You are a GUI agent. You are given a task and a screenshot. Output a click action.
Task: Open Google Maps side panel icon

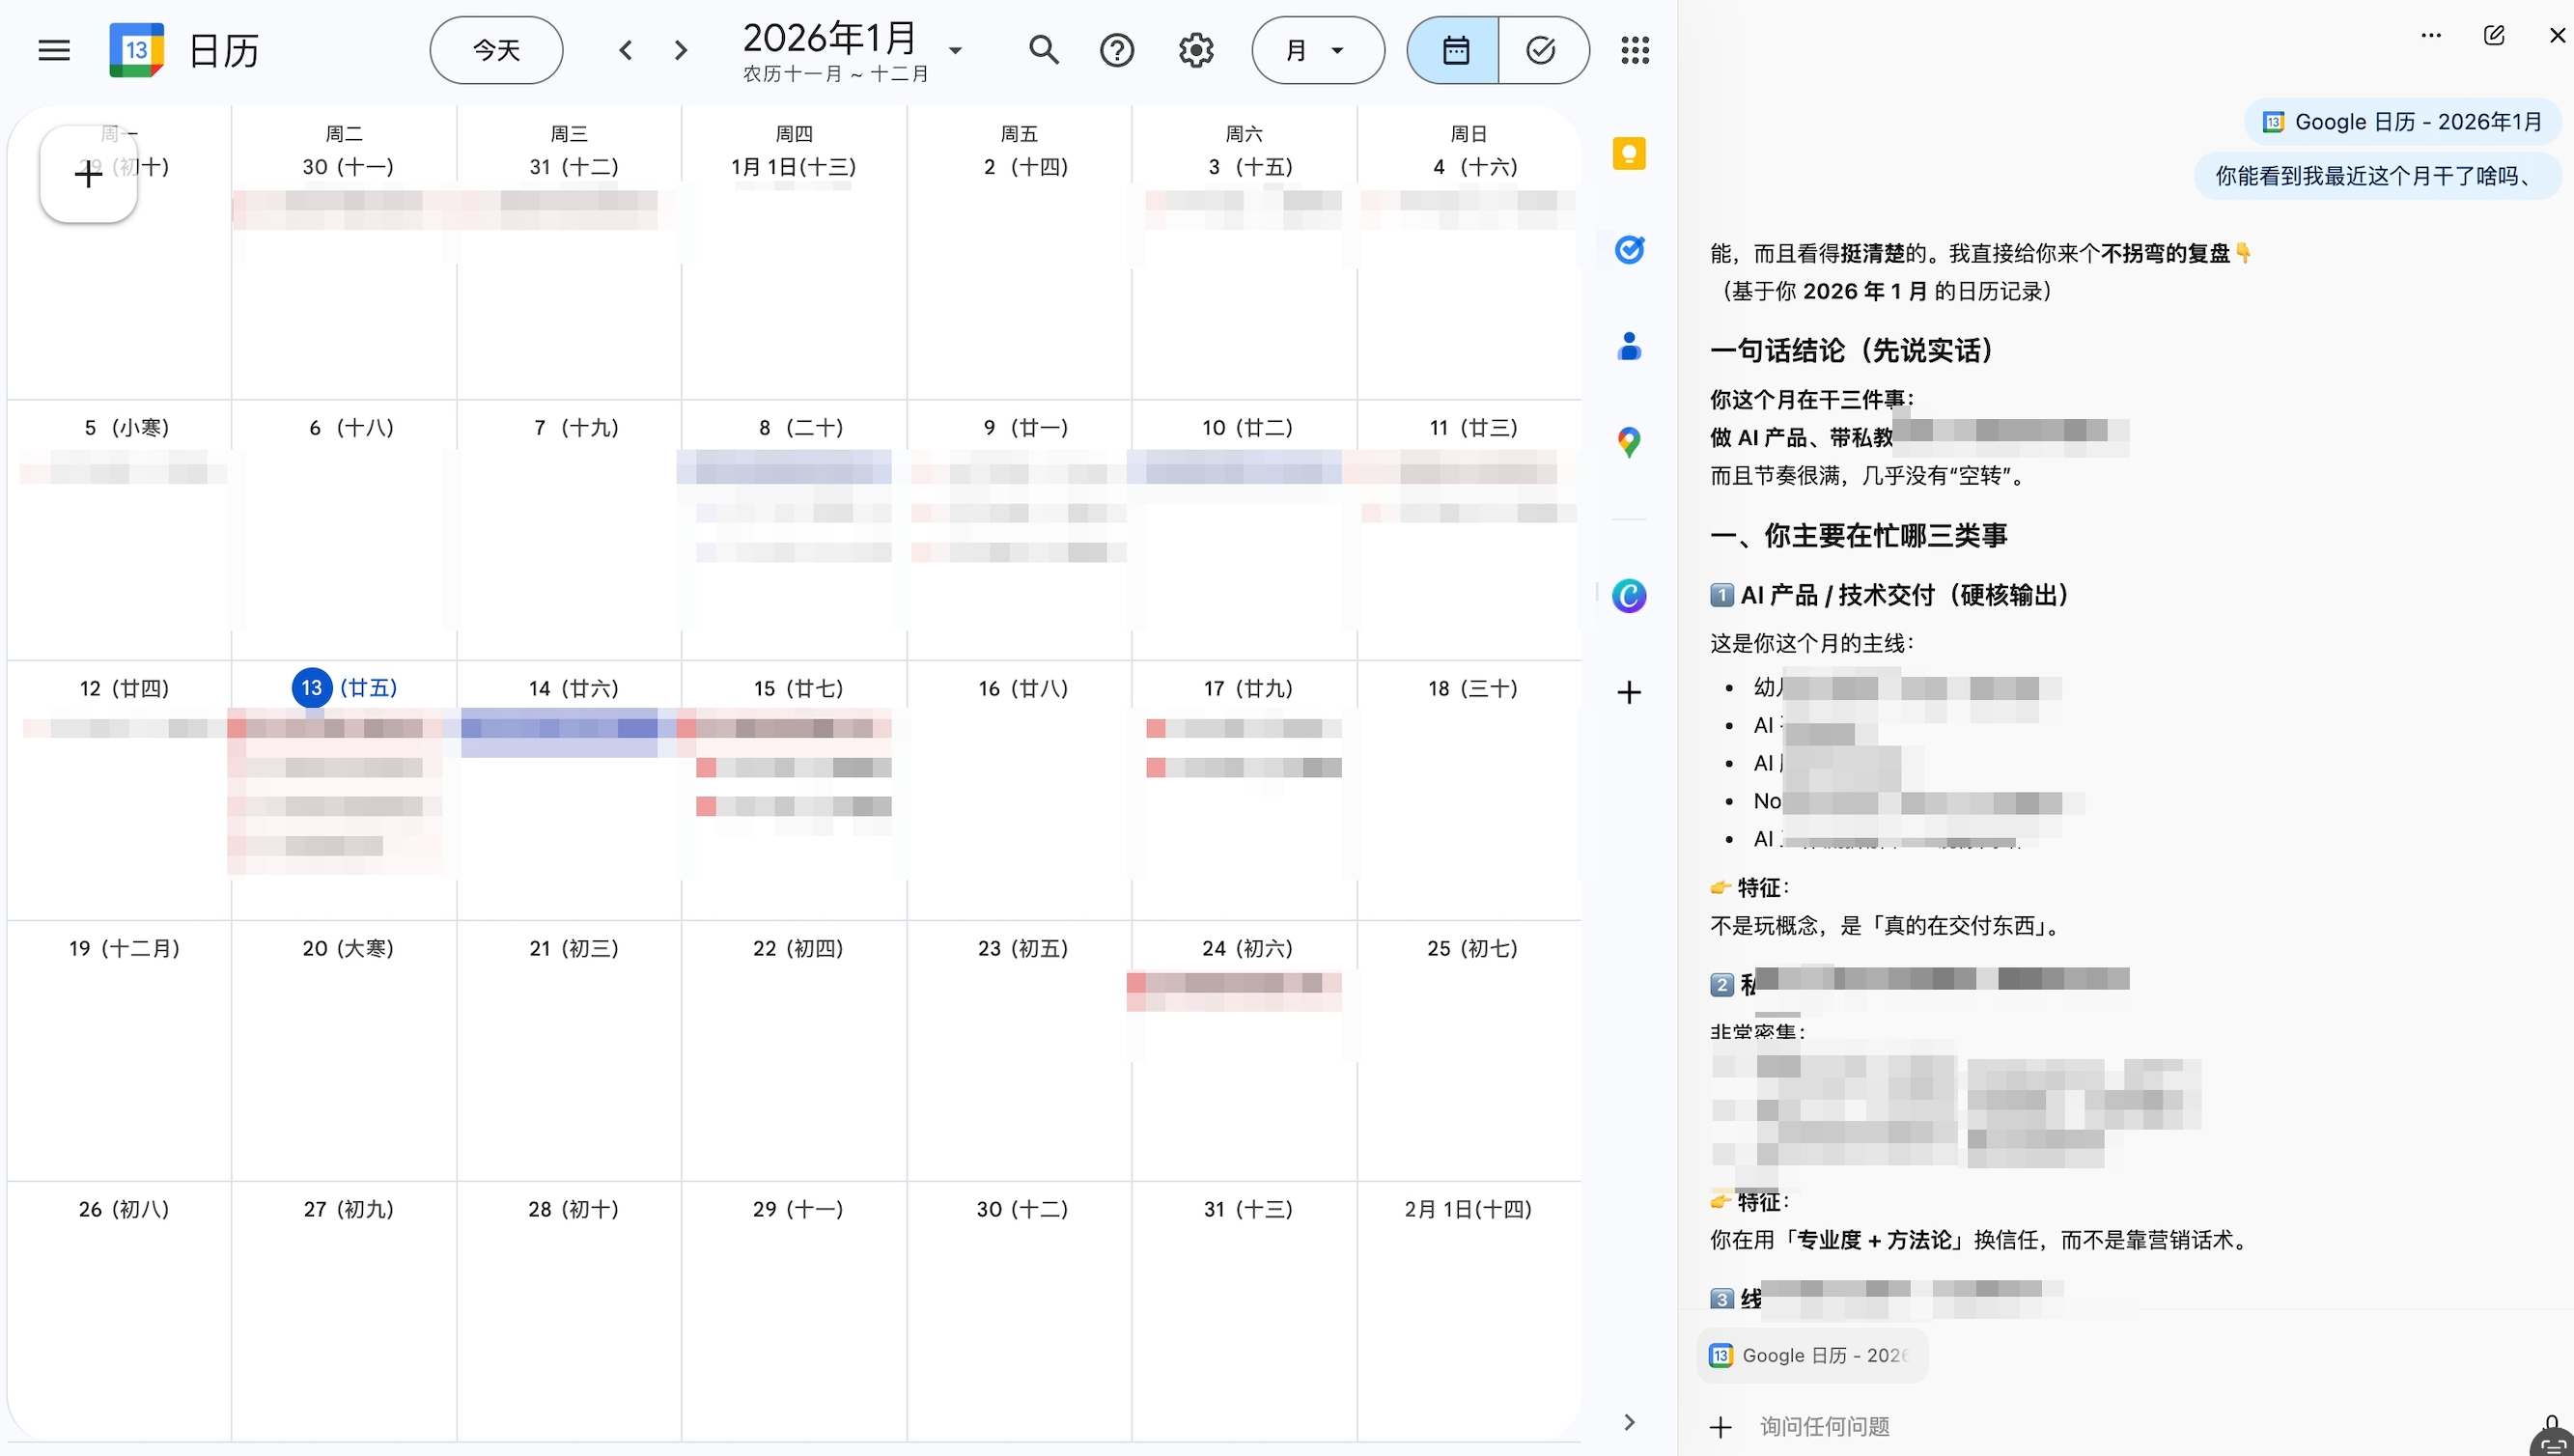tap(1629, 442)
